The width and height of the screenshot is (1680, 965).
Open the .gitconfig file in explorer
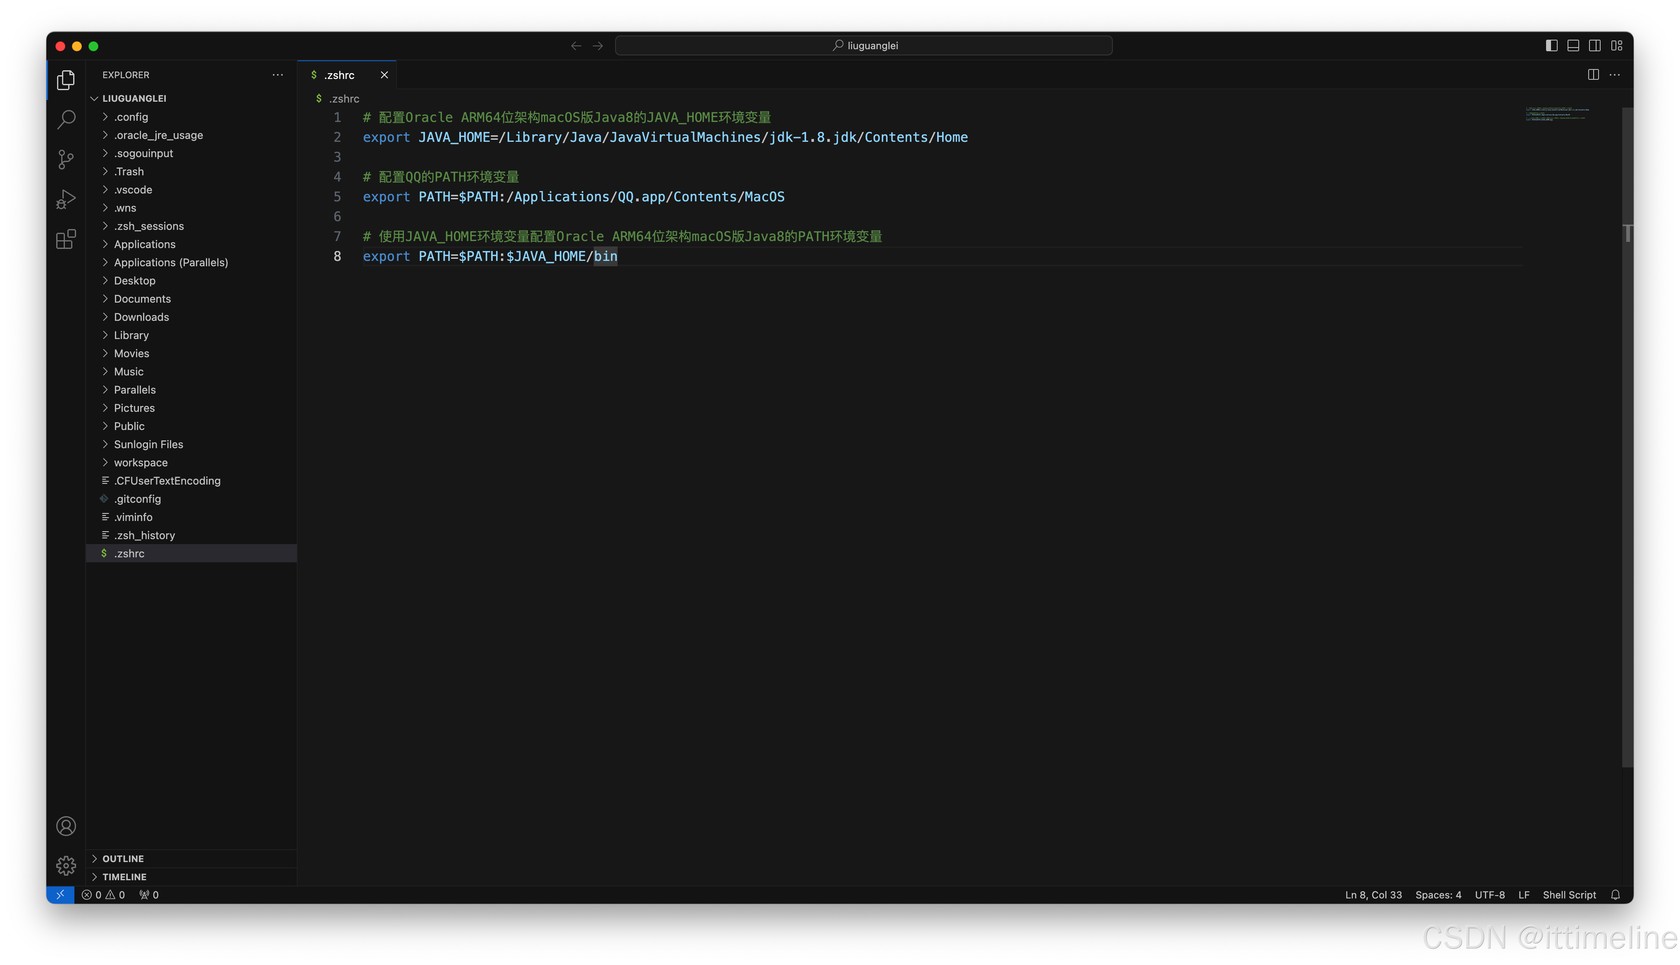[137, 499]
